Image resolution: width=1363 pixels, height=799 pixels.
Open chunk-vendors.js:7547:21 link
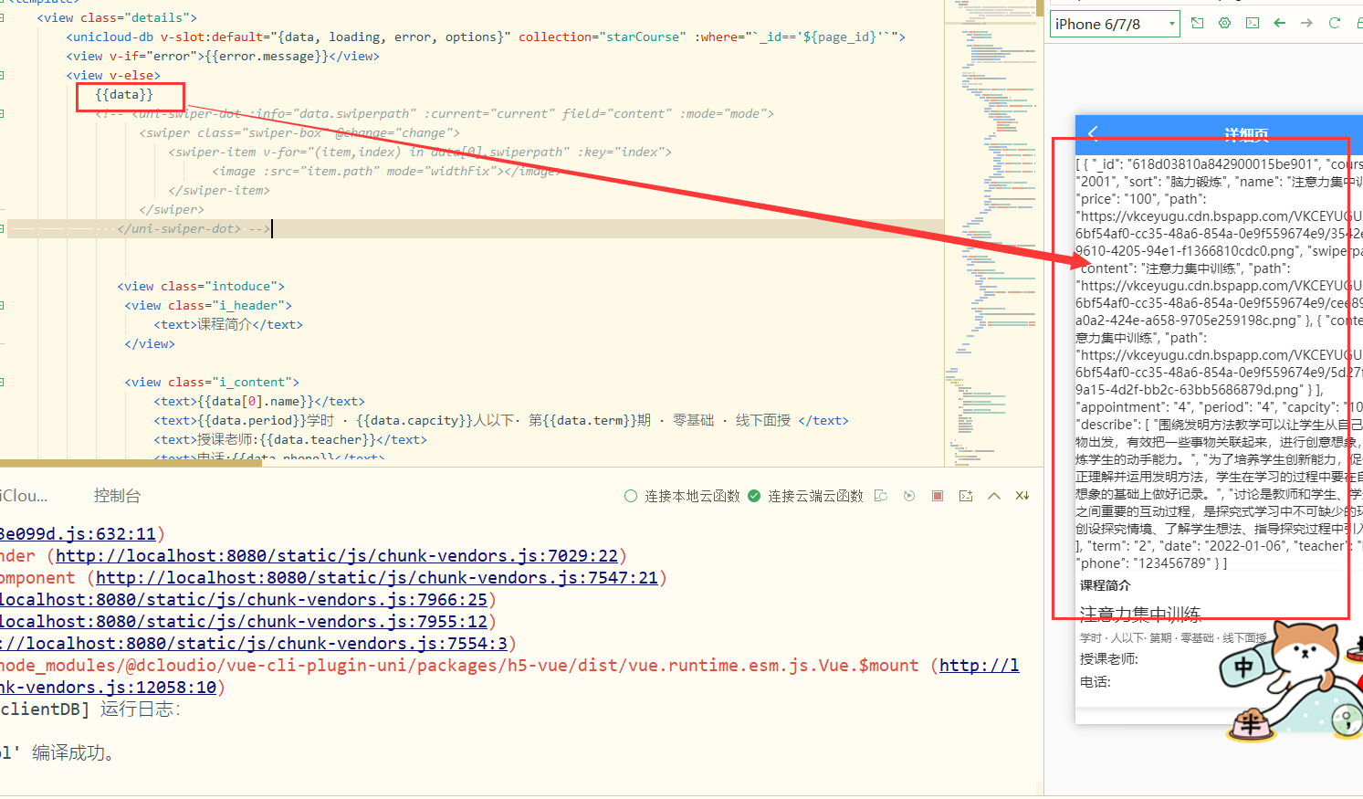pos(376,578)
